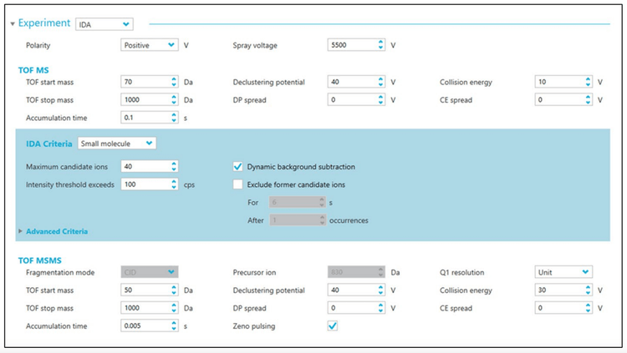627x353 pixels.
Task: Click the TOF MSMS Accumulation time field
Action: point(144,325)
